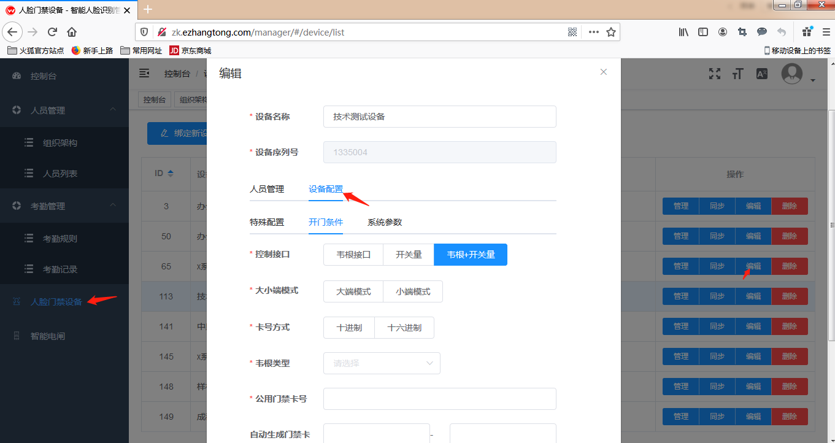835x443 pixels.
Task: Click the language translate icon in header
Action: tap(761, 74)
